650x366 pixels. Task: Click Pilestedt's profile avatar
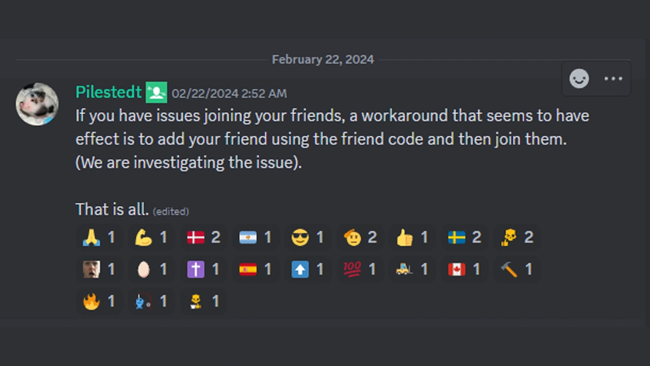(37, 104)
